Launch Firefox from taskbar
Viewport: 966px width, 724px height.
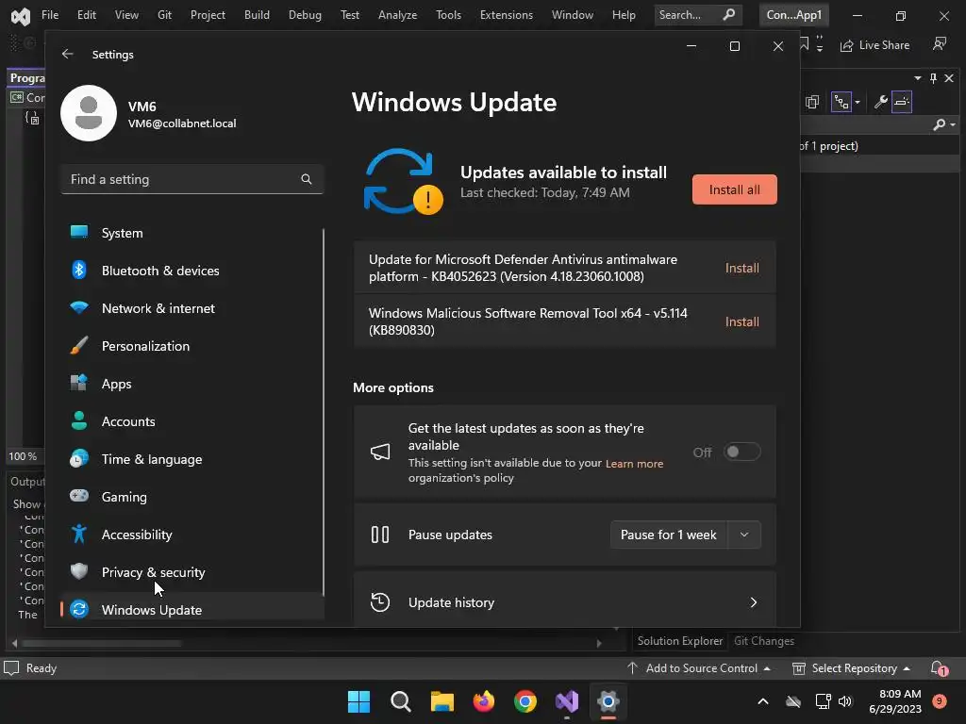[484, 701]
